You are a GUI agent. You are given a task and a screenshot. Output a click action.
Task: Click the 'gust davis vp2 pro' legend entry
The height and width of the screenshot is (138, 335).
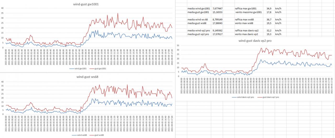[268, 97]
